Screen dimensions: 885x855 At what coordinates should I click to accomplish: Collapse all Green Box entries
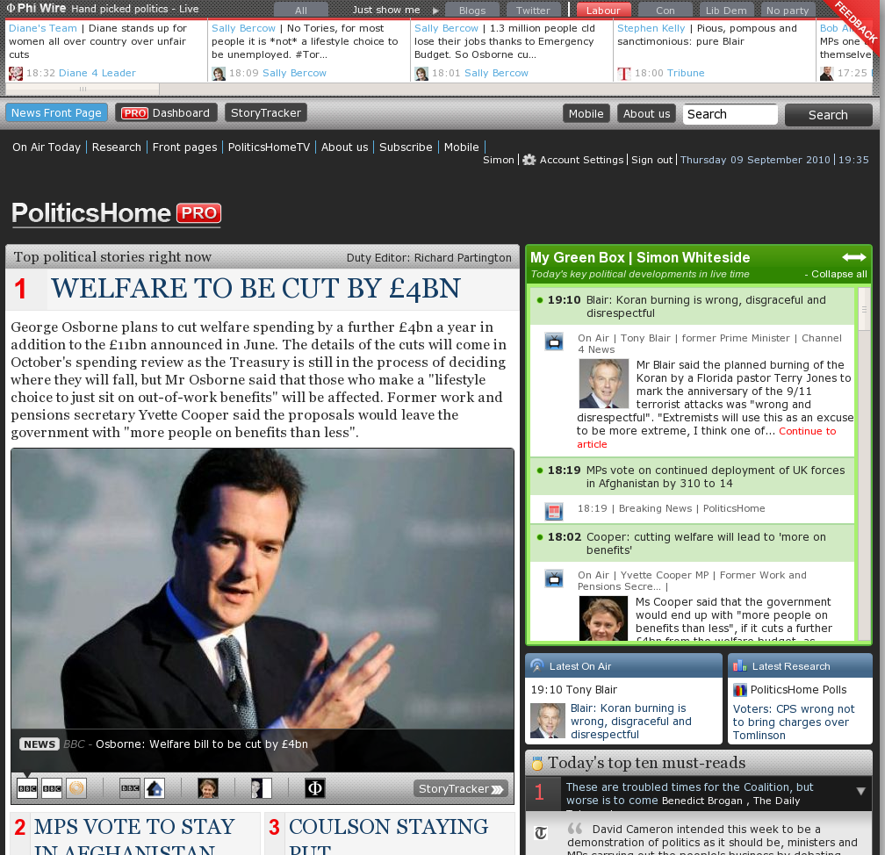click(x=836, y=274)
